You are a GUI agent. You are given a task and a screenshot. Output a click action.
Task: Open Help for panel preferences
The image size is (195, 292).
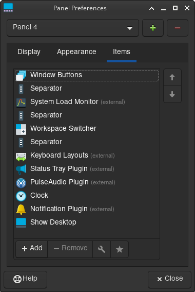pos(26,279)
